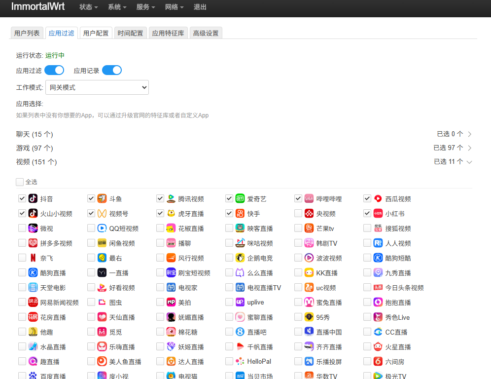This screenshot has height=379, width=491.
Task: Click 已选 97 个 for 游戏
Action: pyautogui.click(x=448, y=148)
